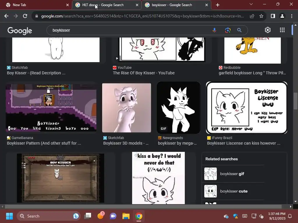Open the muted volume tray icon
The height and width of the screenshot is (223, 298).
point(262,216)
